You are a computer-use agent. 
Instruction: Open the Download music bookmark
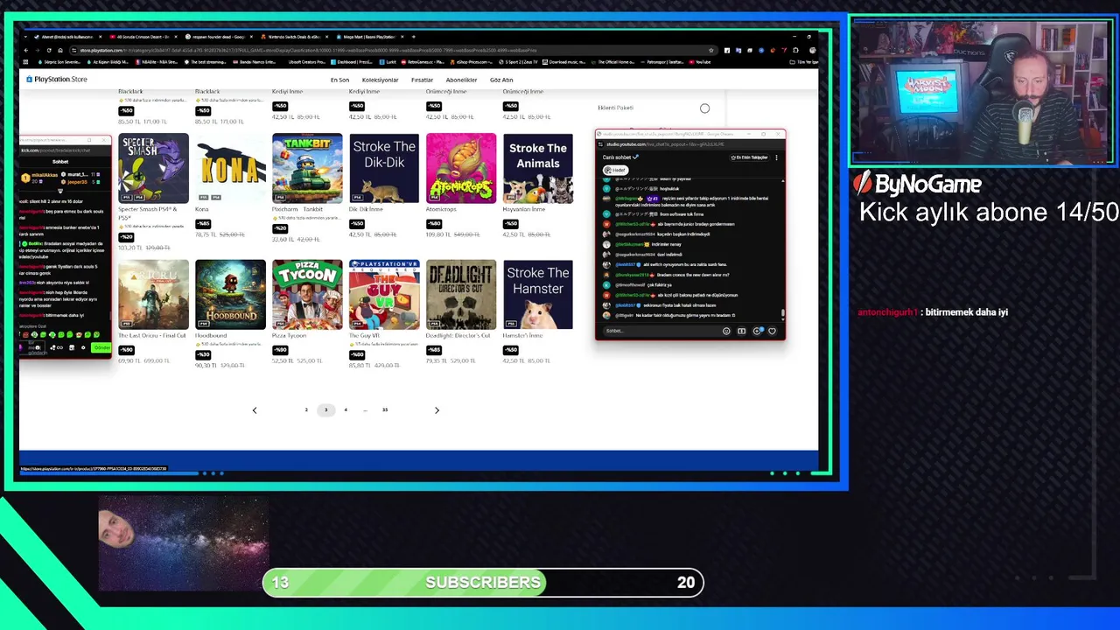(x=564, y=62)
